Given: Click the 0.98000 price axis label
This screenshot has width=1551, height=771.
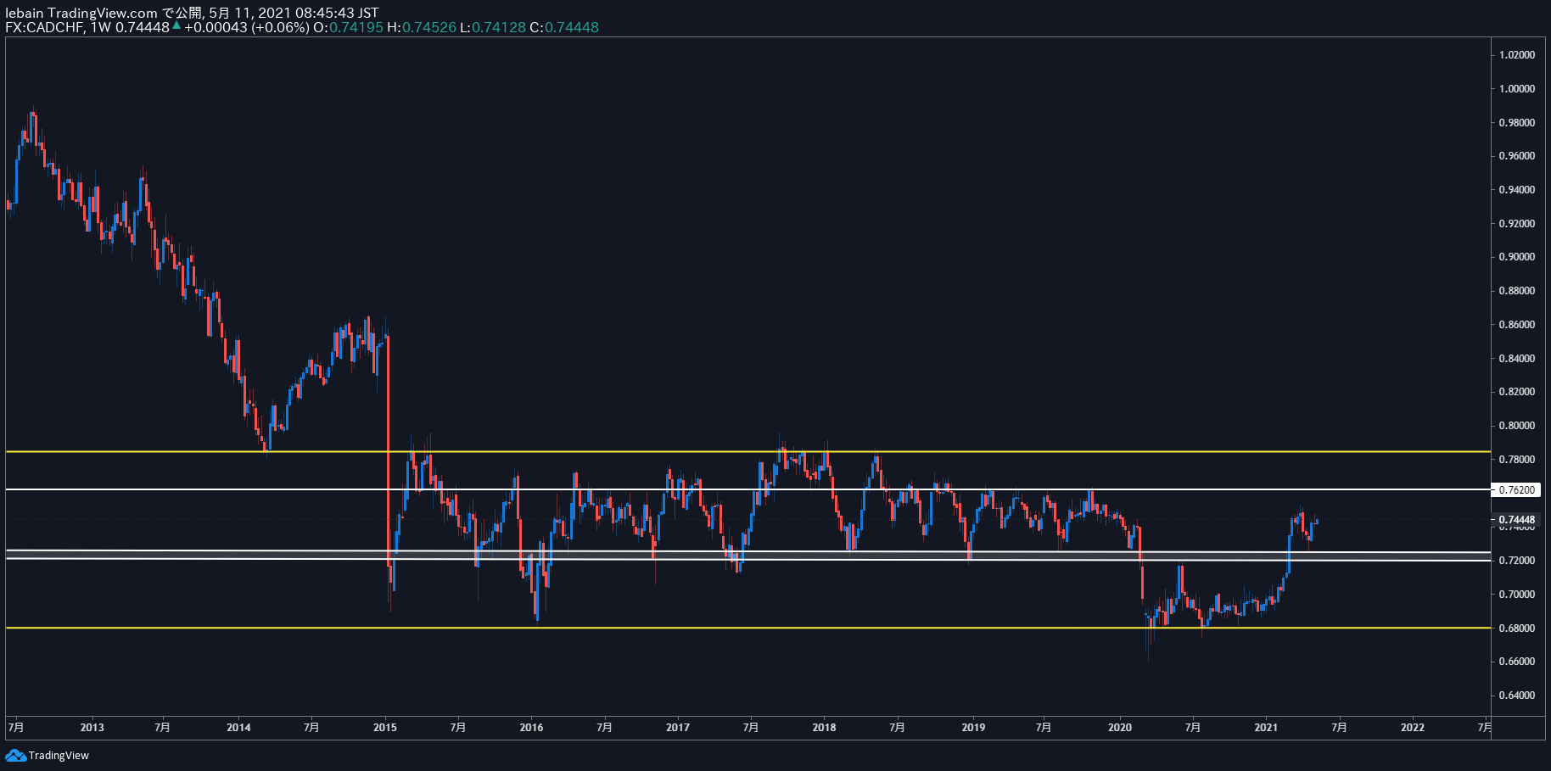Looking at the screenshot, I should [1517, 123].
